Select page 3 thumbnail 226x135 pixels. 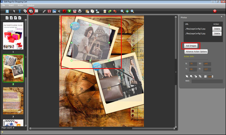point(13,101)
